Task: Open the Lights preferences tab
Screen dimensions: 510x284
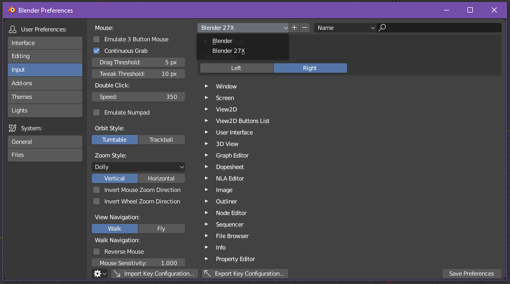Action: 45,110
